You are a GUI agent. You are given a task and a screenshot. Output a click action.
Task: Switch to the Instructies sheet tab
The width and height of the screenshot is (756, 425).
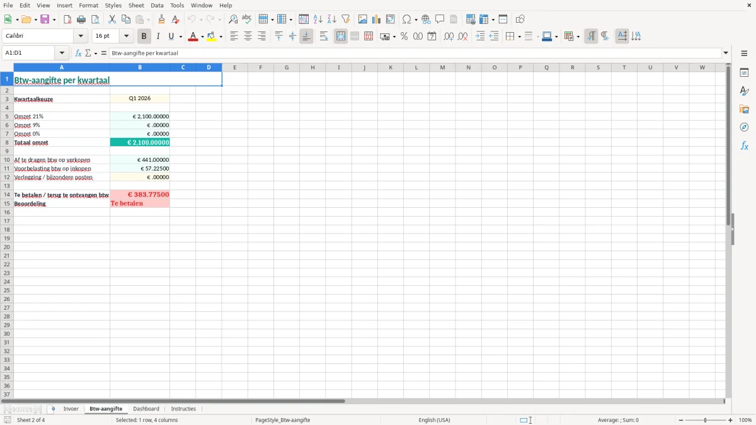tap(183, 409)
